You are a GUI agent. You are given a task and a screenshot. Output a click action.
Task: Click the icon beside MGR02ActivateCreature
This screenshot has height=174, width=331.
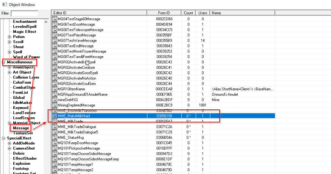tap(55, 68)
